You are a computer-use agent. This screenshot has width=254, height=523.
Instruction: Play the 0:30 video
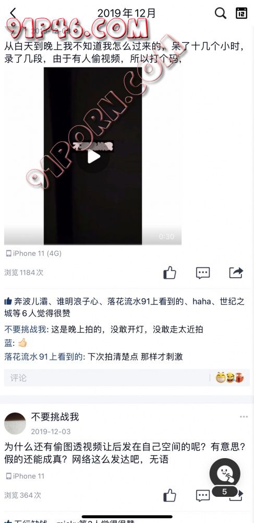(x=93, y=156)
